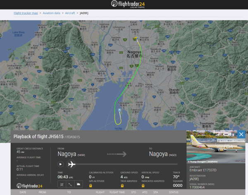248x195 pixels.
Task: Click the 06:43 UTC time value
Action: (65, 177)
